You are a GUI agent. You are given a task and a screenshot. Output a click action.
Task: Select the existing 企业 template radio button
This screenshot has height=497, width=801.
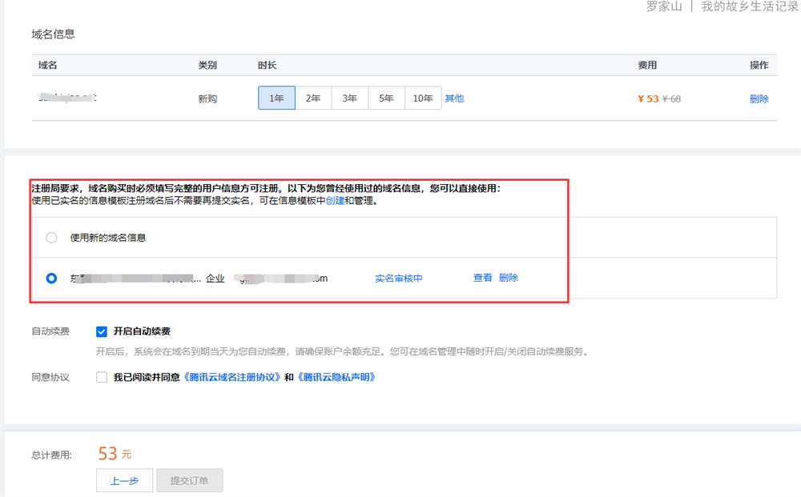(x=52, y=279)
